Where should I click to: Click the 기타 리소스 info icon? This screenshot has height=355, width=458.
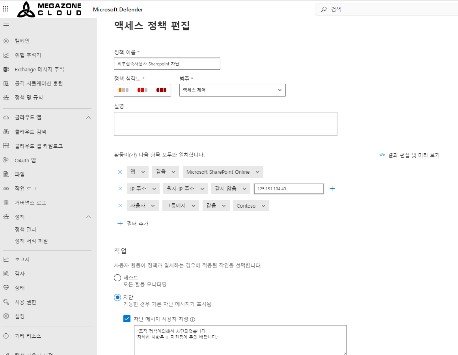coord(6,336)
